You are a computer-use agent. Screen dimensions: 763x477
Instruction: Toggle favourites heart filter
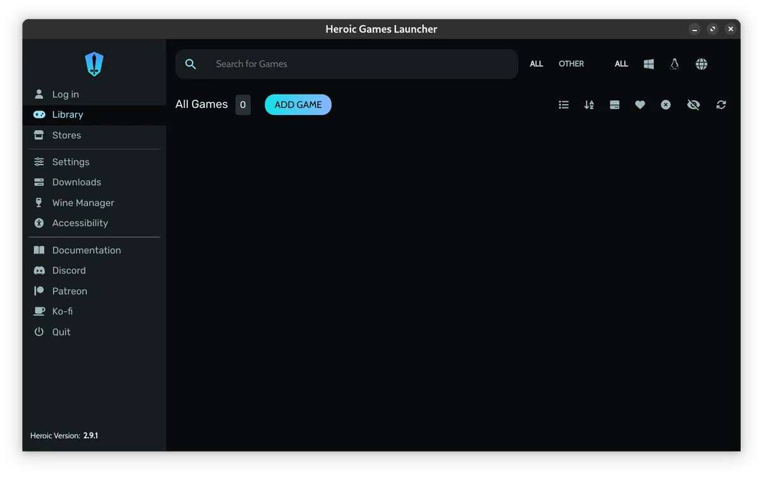(640, 105)
